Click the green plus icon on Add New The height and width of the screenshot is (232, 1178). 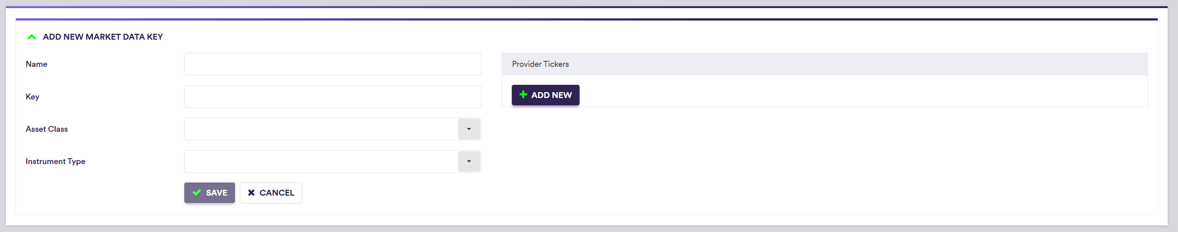523,95
